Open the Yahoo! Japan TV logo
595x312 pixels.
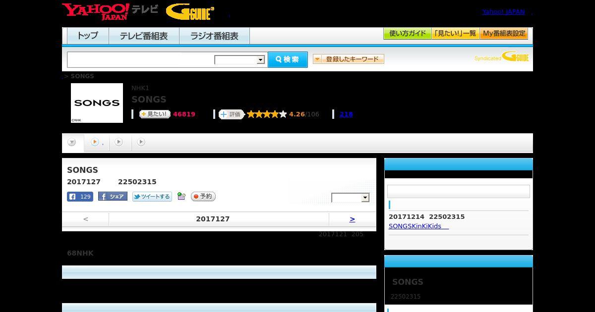coord(110,11)
